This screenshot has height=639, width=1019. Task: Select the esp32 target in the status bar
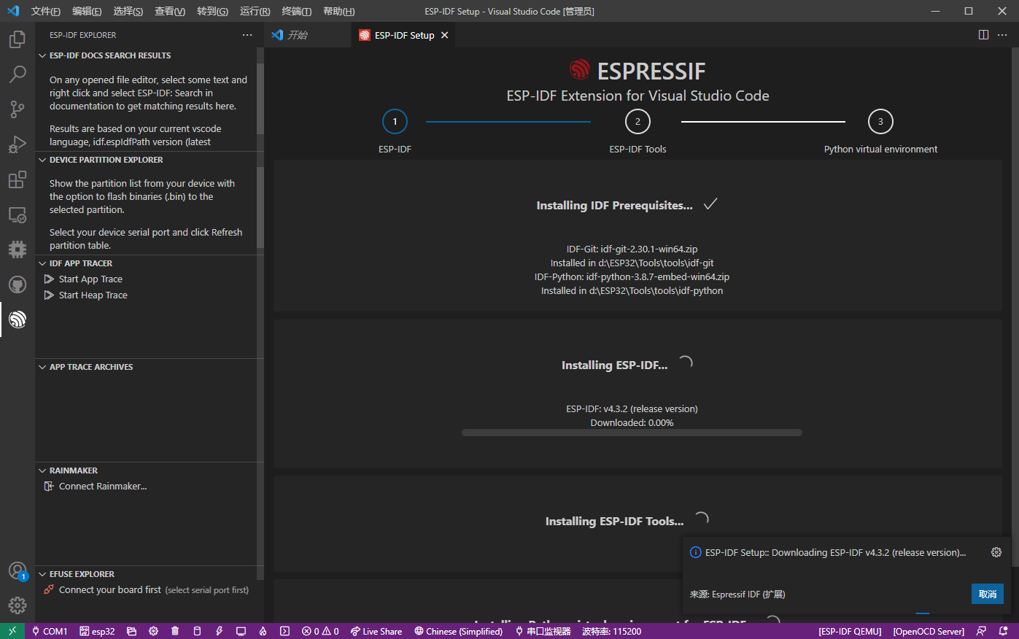tap(97, 631)
